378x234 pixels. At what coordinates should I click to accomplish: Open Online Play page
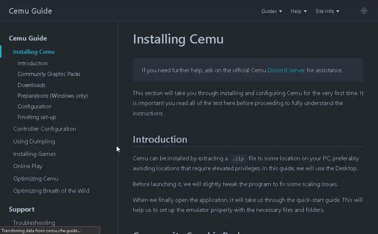28,166
